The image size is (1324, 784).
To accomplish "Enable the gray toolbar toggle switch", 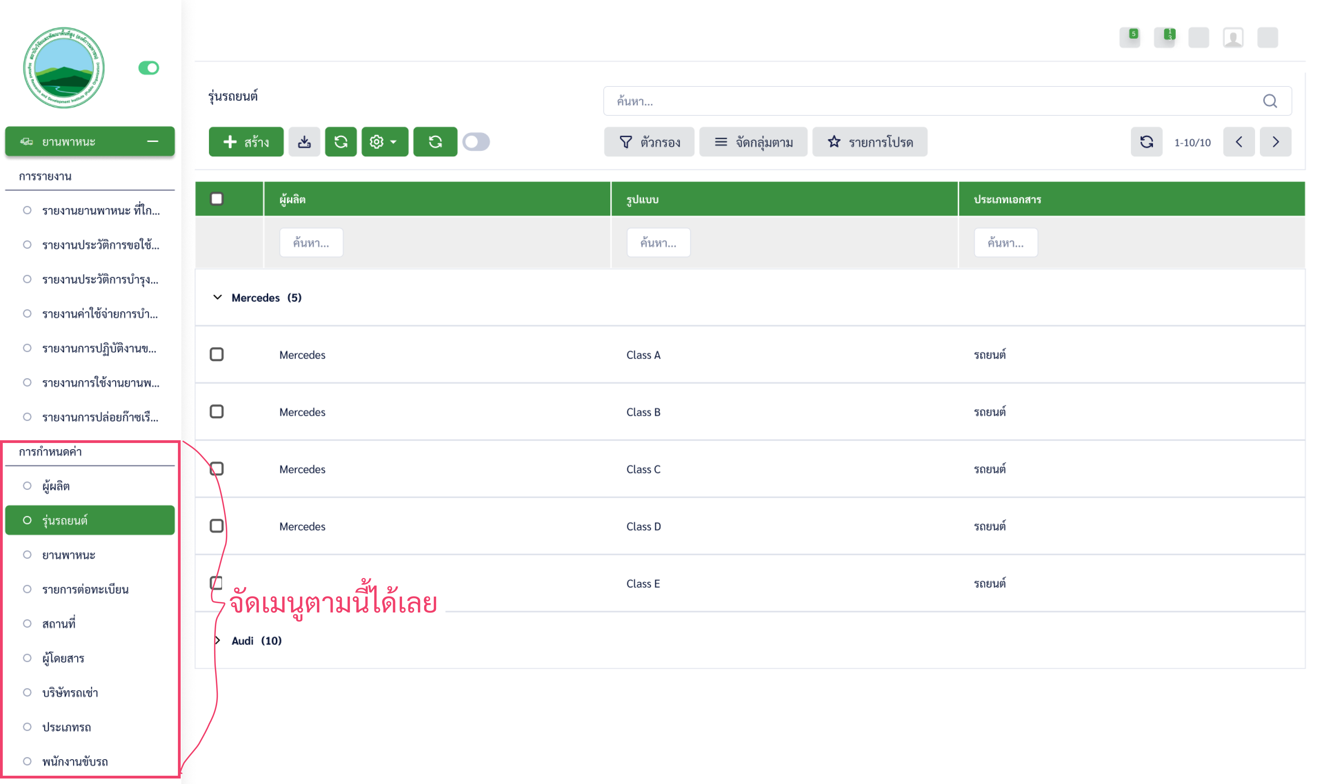I will (x=476, y=142).
